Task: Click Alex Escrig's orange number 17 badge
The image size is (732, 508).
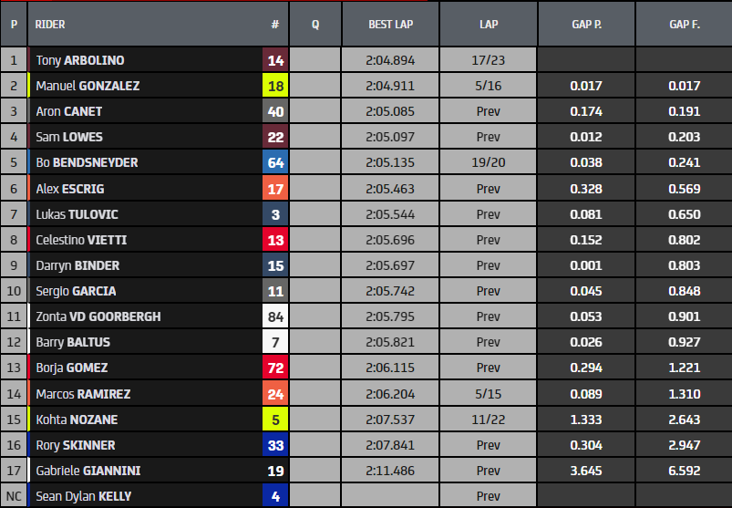Action: (x=275, y=189)
